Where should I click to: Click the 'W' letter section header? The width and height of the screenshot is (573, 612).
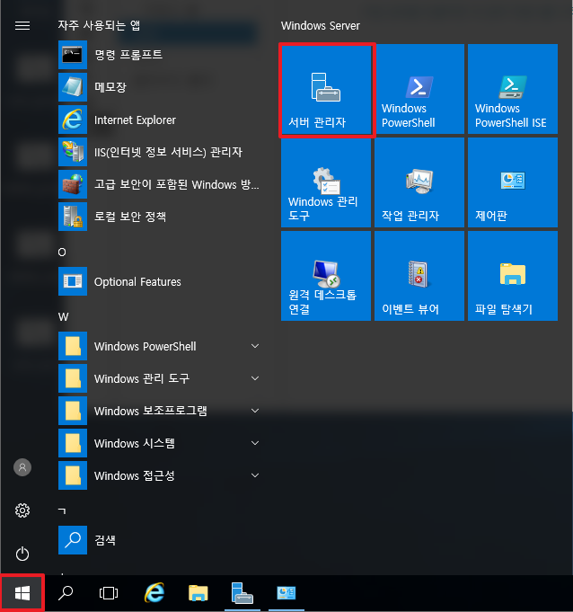[63, 317]
